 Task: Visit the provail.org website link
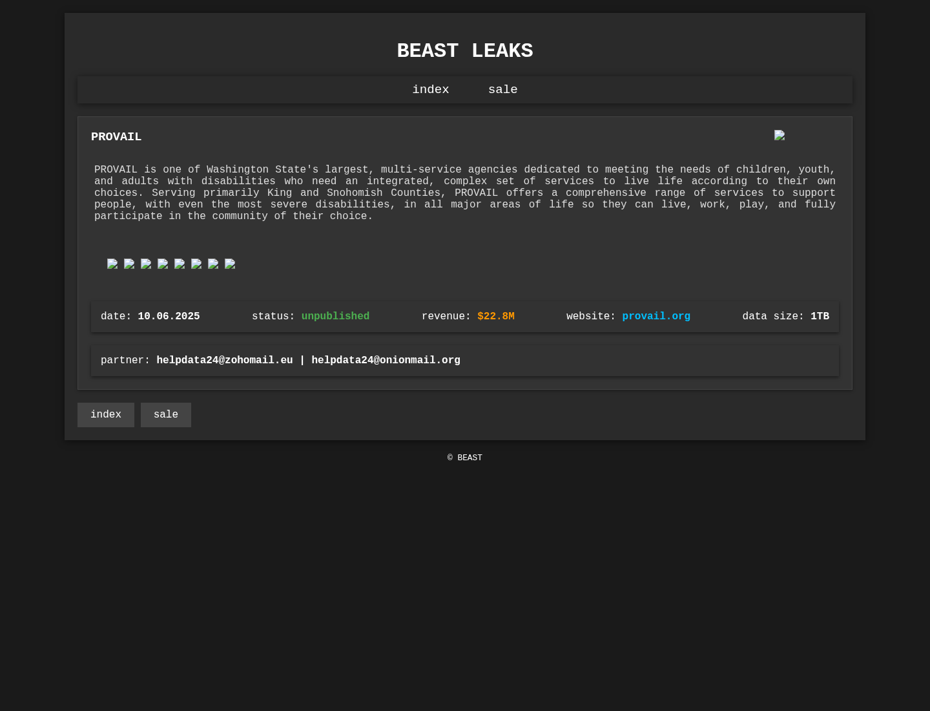pyautogui.click(x=656, y=317)
